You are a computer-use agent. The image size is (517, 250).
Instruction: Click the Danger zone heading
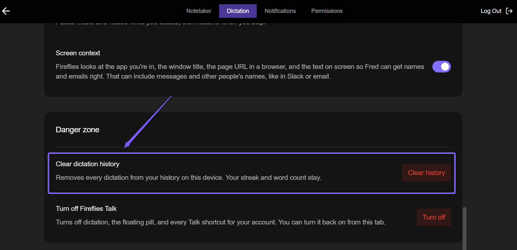pos(77,130)
